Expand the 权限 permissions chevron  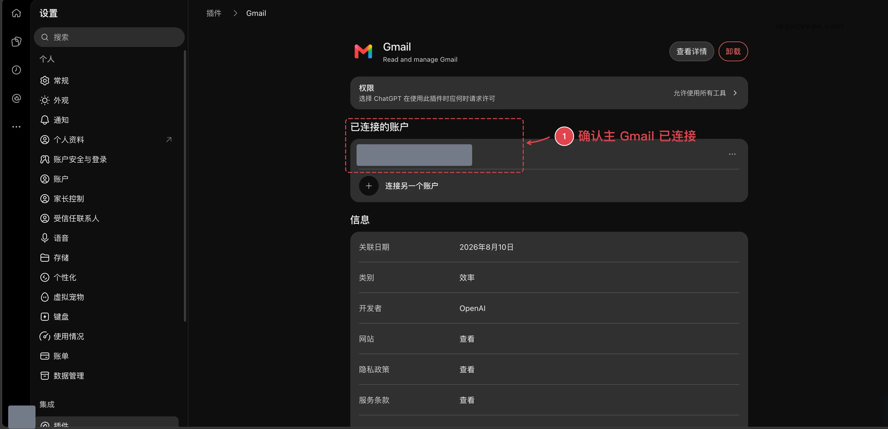tap(735, 93)
